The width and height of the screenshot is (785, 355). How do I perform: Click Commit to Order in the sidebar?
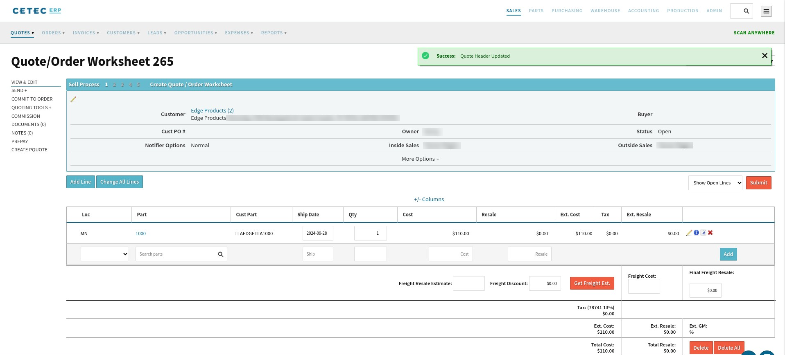coord(32,99)
